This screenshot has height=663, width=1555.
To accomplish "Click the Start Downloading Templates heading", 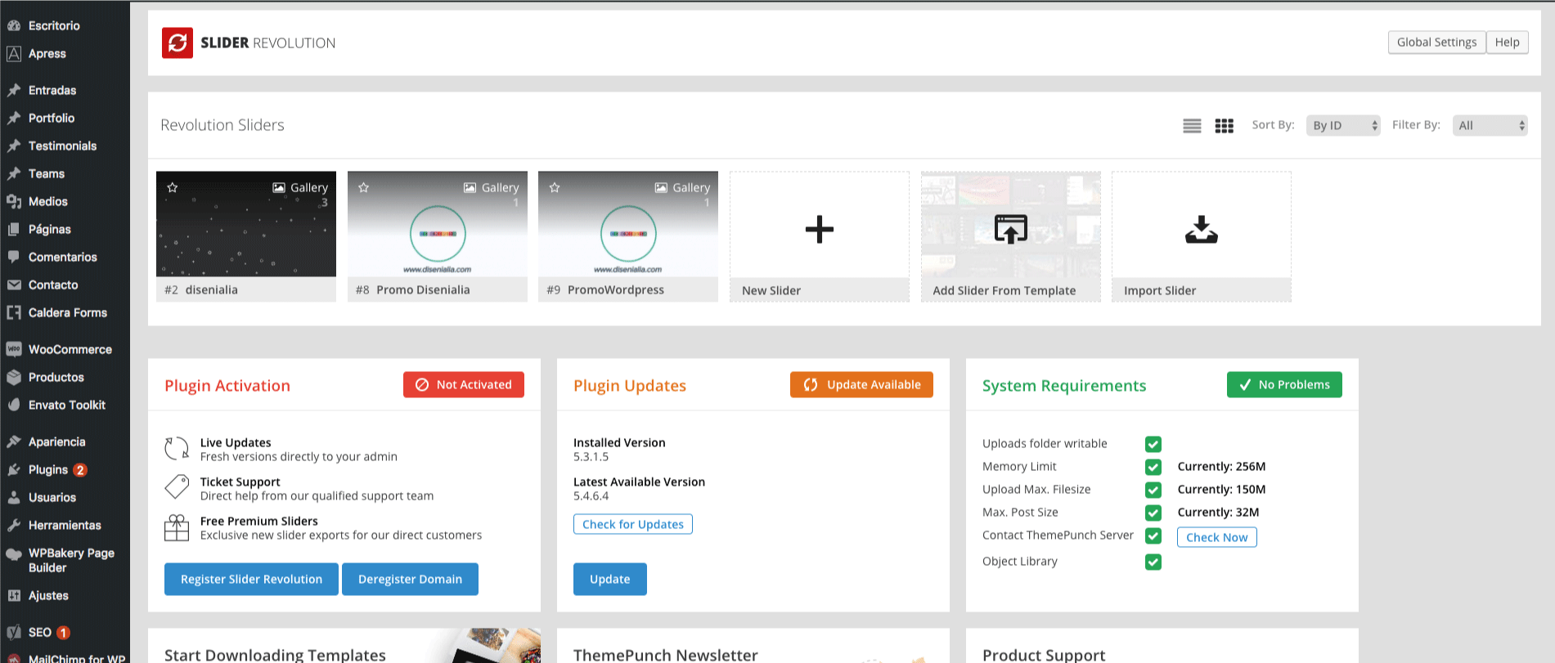I will [x=275, y=655].
